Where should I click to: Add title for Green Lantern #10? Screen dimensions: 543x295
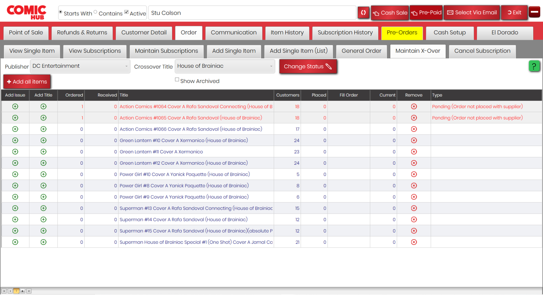[x=43, y=141]
